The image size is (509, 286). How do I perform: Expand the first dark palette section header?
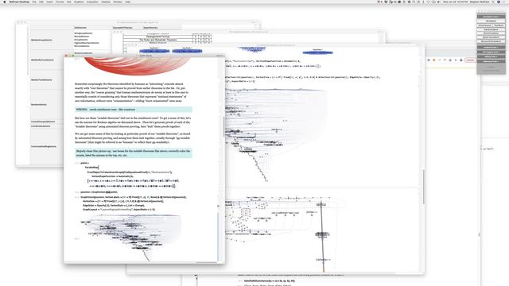click(492, 17)
